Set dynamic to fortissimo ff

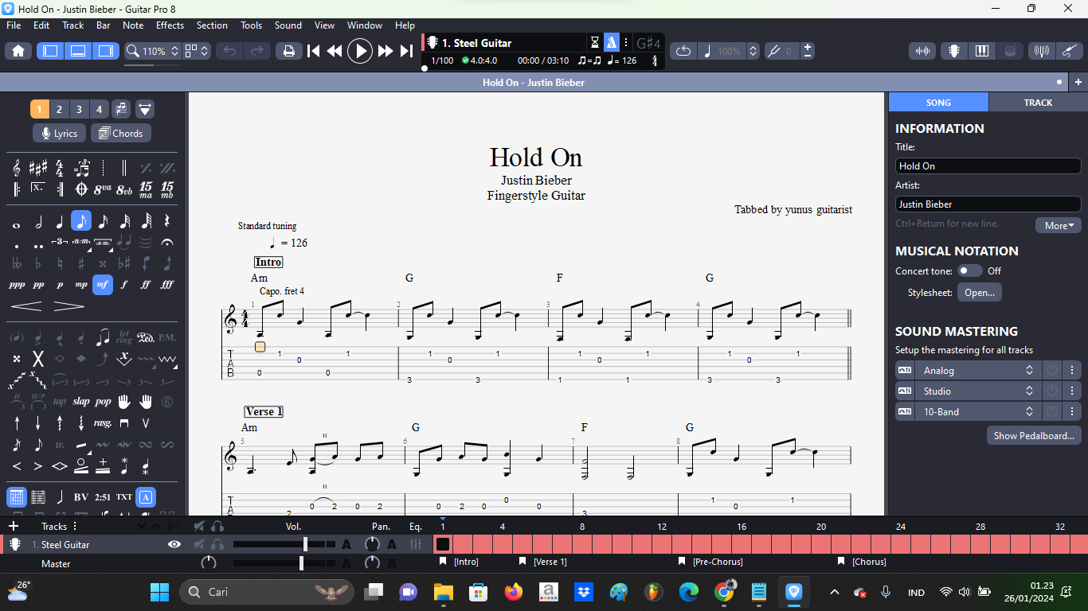pyautogui.click(x=146, y=285)
